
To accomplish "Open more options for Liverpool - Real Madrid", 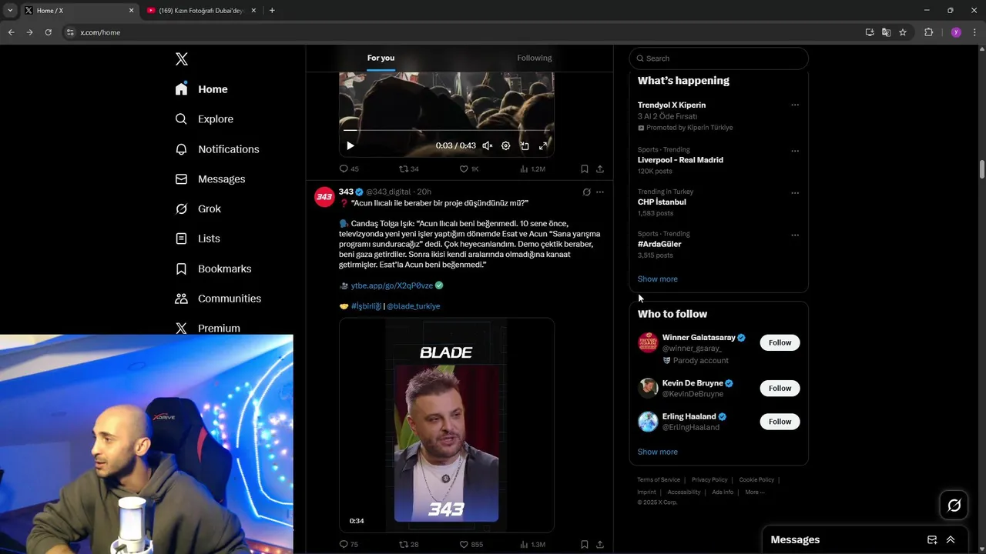I will pos(795,151).
